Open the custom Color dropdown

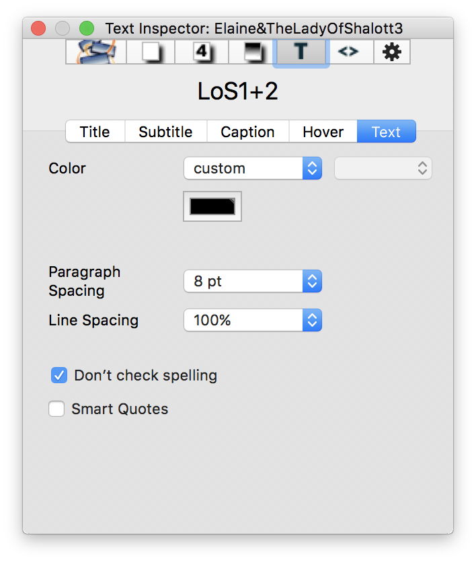pos(253,168)
